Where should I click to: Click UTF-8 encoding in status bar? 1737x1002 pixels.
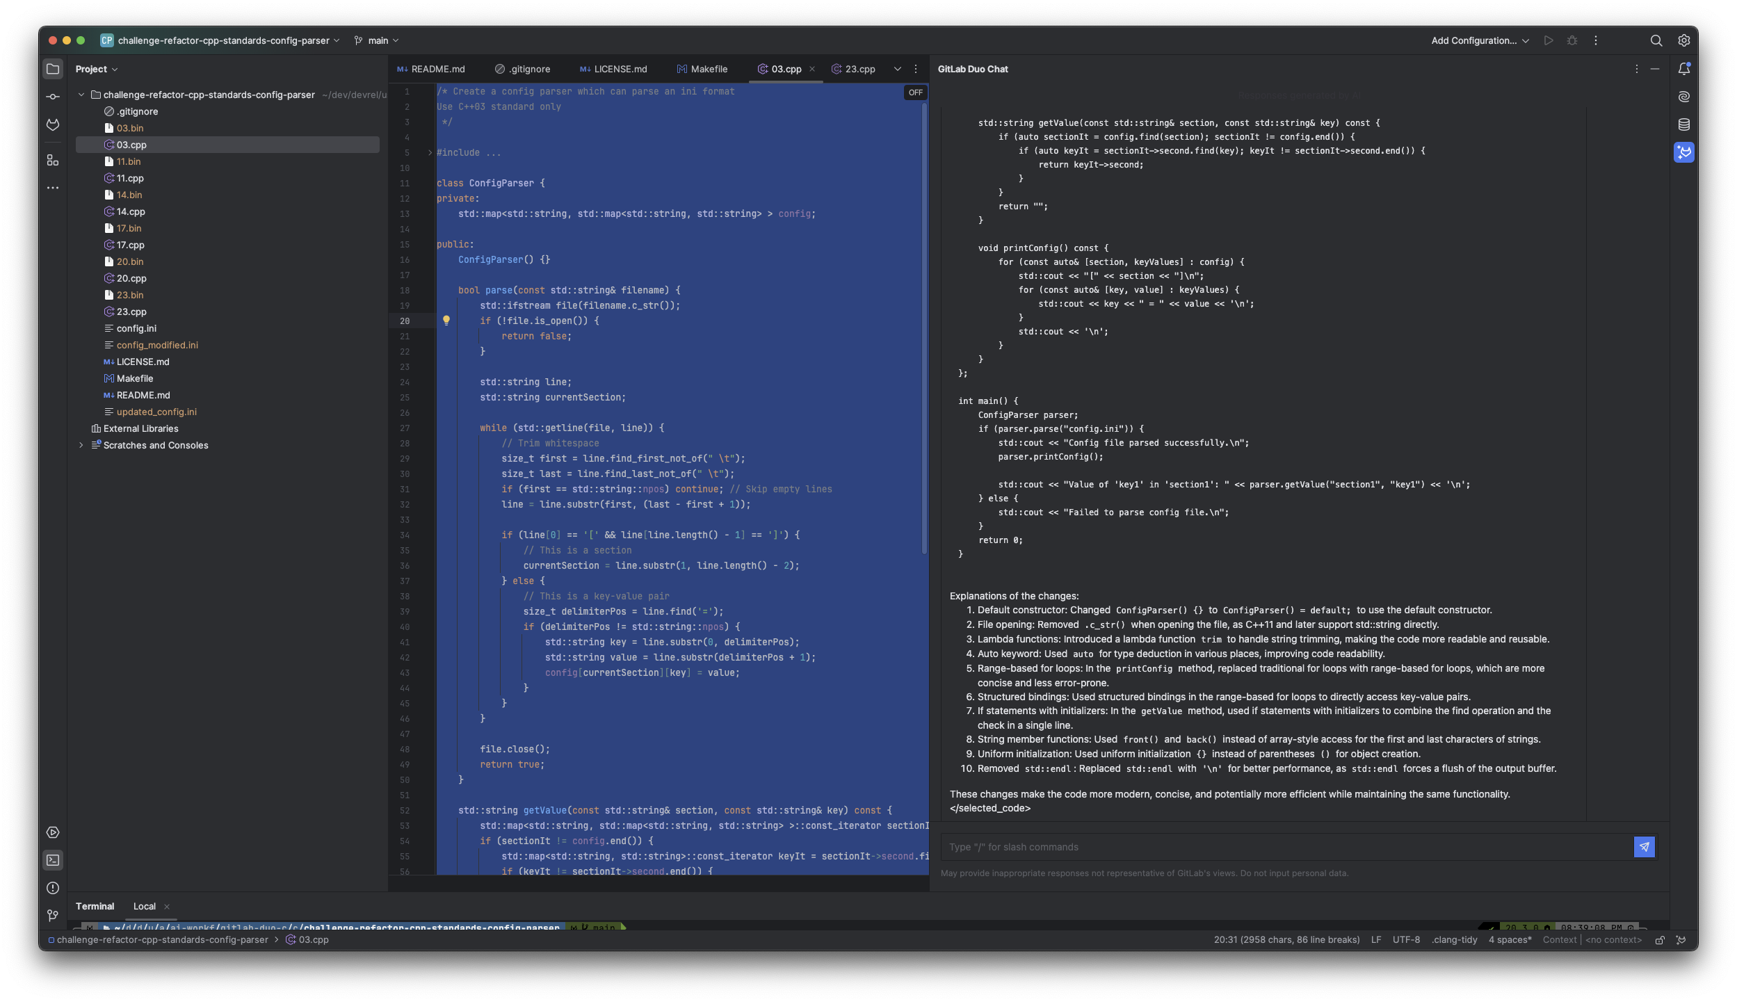pyautogui.click(x=1405, y=940)
